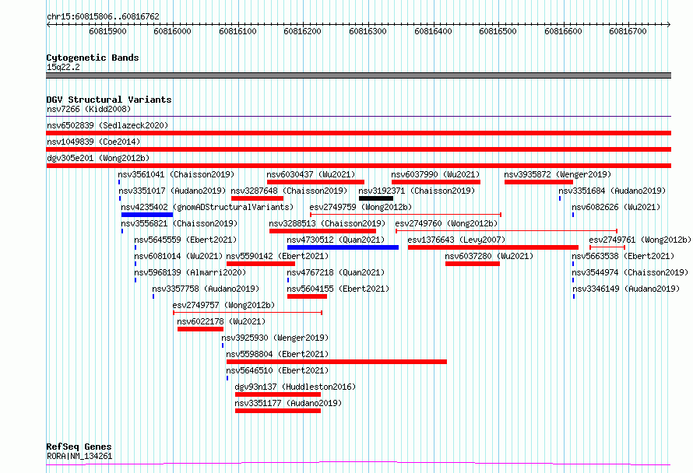Click the red bar under nsv3288513
The width and height of the screenshot is (693, 473).
pyautogui.click(x=322, y=231)
